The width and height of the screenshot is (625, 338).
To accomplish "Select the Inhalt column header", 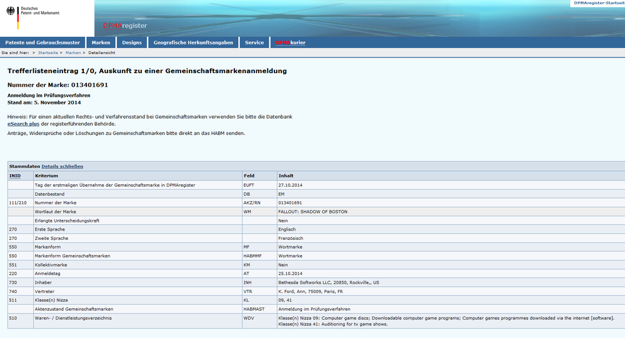I will click(286, 176).
